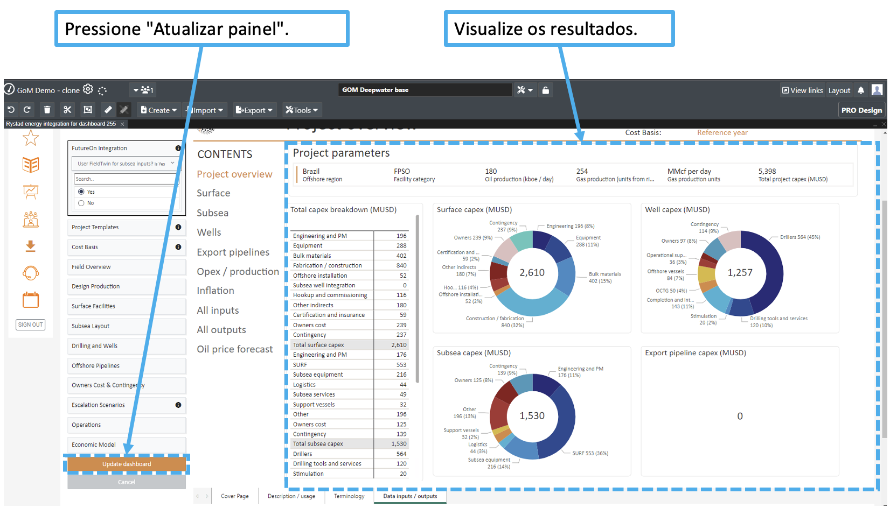Click the undo arrow icon
The width and height of the screenshot is (890, 508).
(x=11, y=110)
